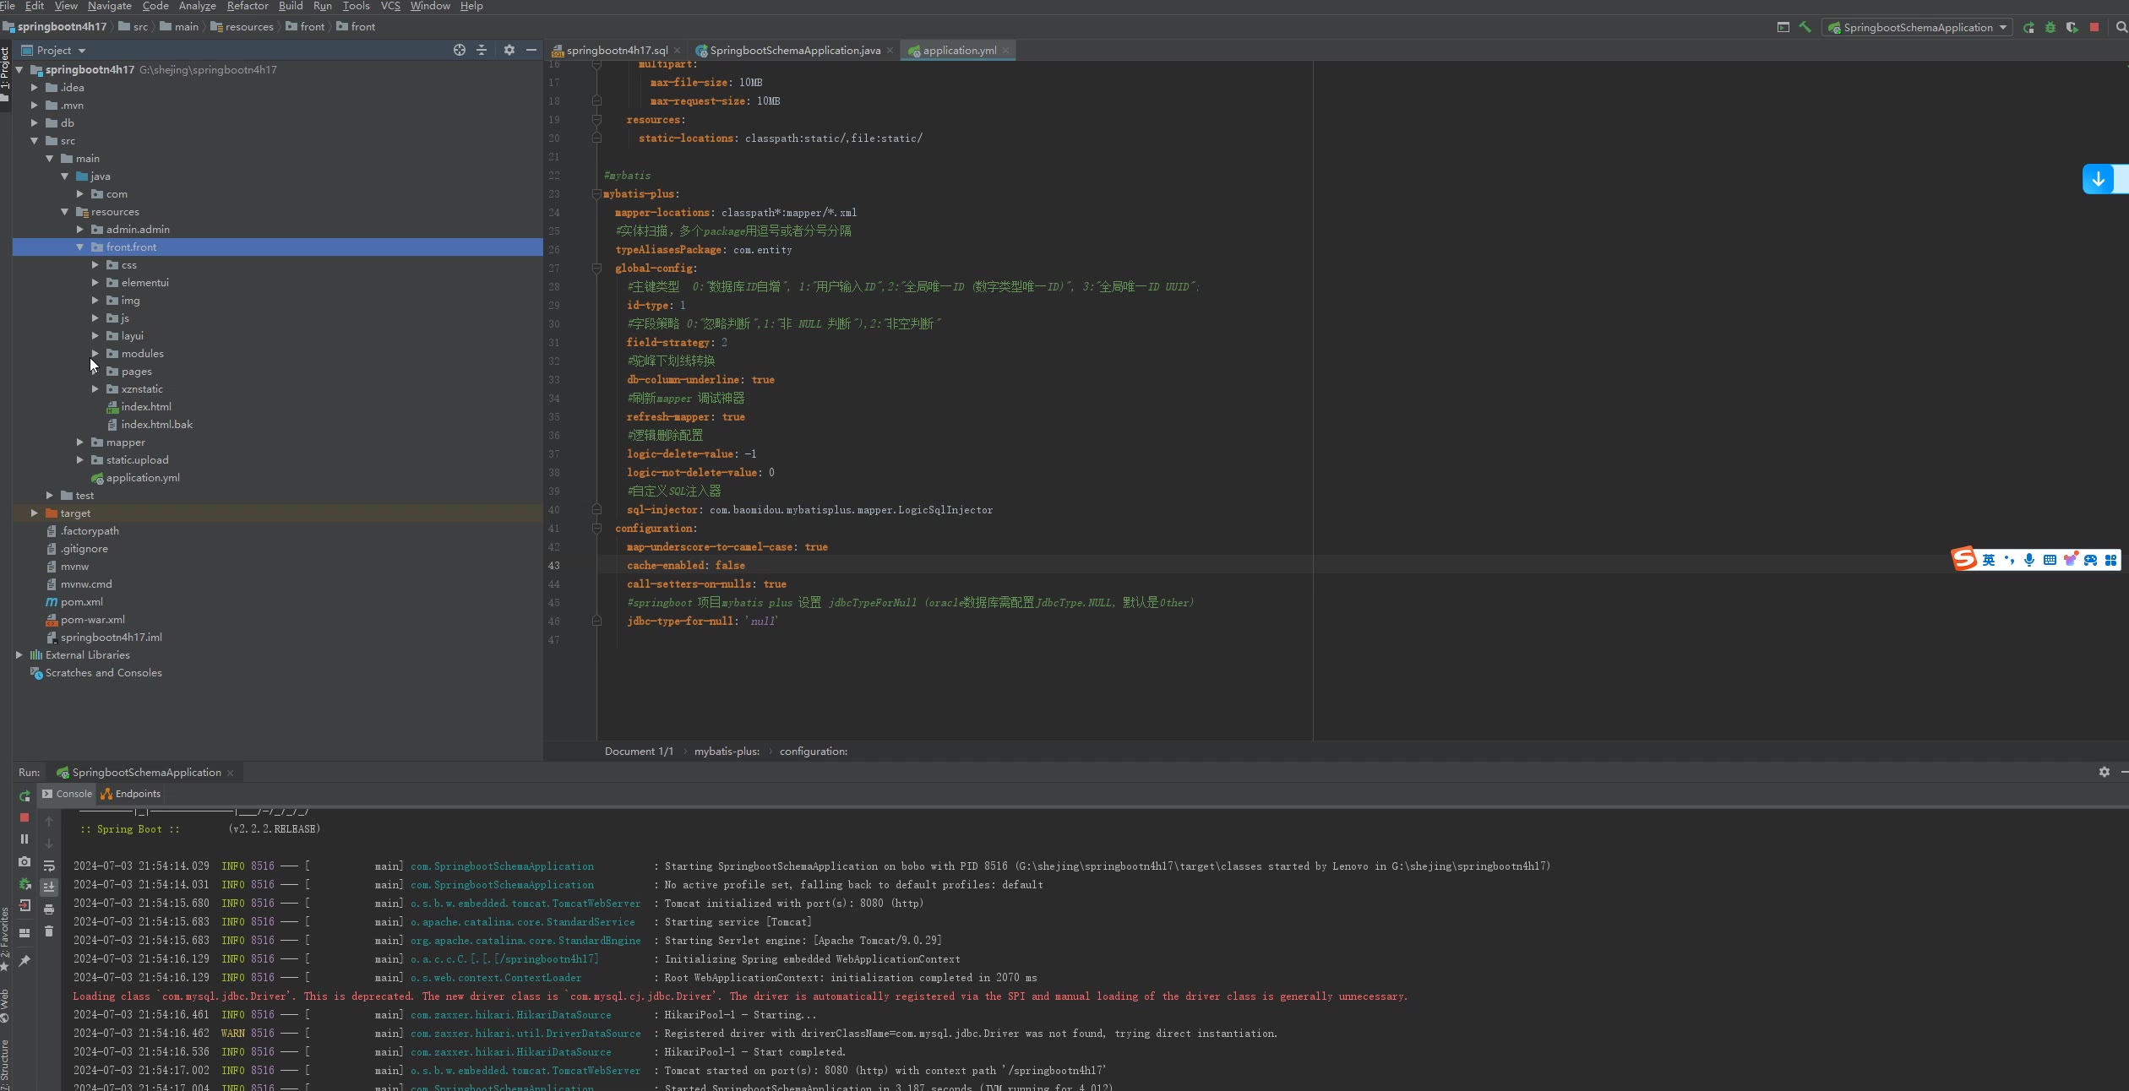Viewport: 2129px width, 1091px height.
Task: Click Run with Coverage shield icon
Action: pos(2072,27)
